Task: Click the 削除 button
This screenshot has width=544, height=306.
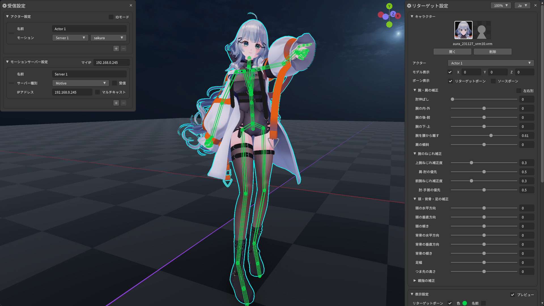Action: point(492,52)
